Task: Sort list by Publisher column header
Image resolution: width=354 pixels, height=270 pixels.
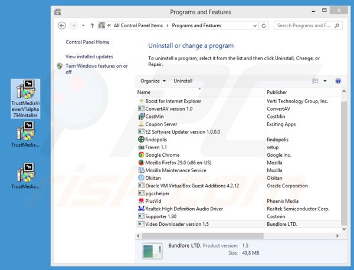Action: click(277, 92)
